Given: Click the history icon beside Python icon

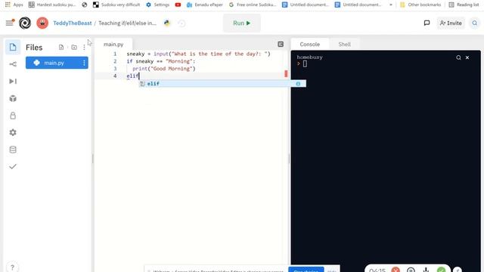Looking at the screenshot, I should point(181,23).
